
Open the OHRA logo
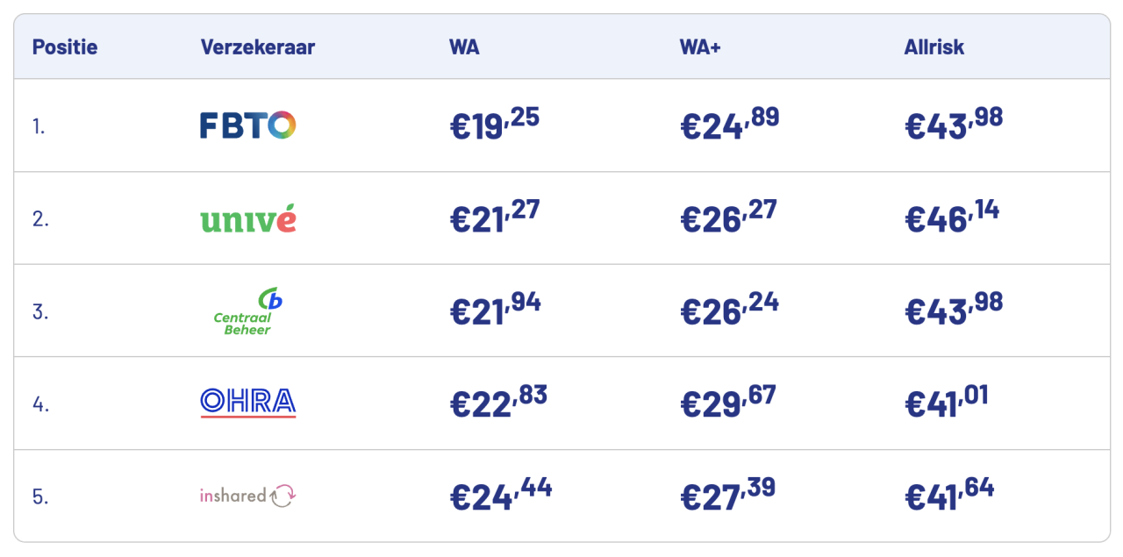tap(247, 403)
